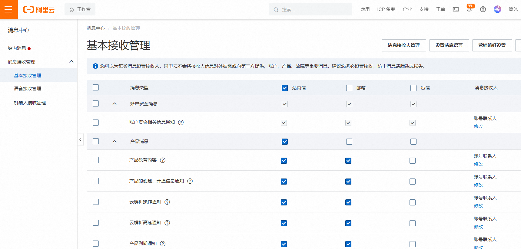521x249 pixels.
Task: Select 语音接收管理 in the sidebar
Action: pyautogui.click(x=28, y=89)
